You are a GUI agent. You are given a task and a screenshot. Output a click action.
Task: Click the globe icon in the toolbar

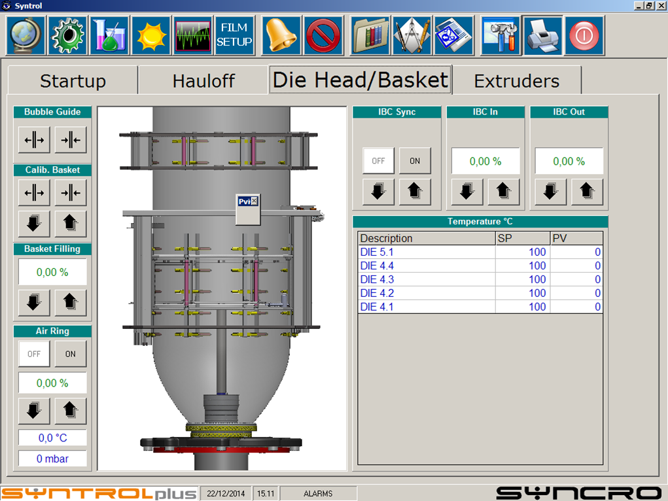point(26,35)
